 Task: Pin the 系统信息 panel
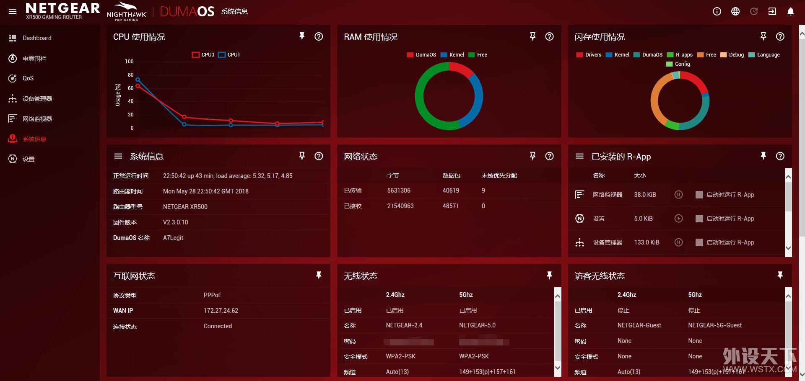[x=302, y=156]
